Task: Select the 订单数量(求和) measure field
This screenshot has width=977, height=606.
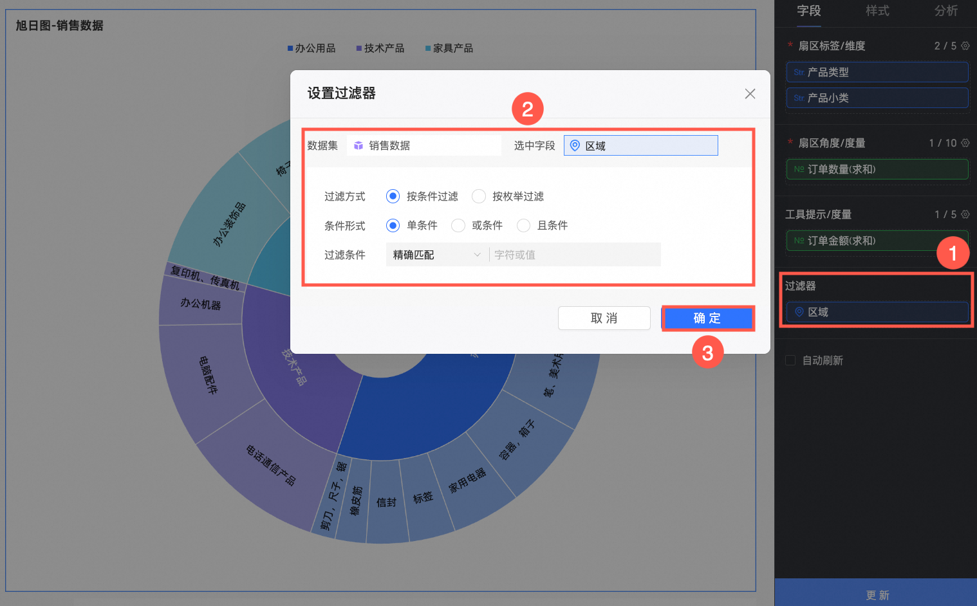Action: pos(877,169)
